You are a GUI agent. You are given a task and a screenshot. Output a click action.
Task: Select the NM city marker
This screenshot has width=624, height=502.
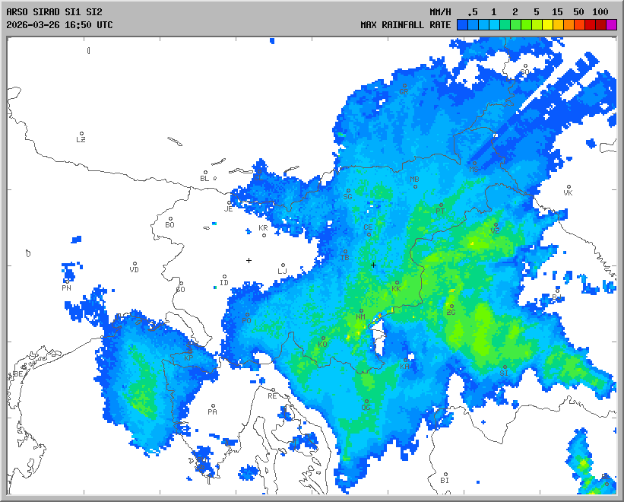click(361, 310)
